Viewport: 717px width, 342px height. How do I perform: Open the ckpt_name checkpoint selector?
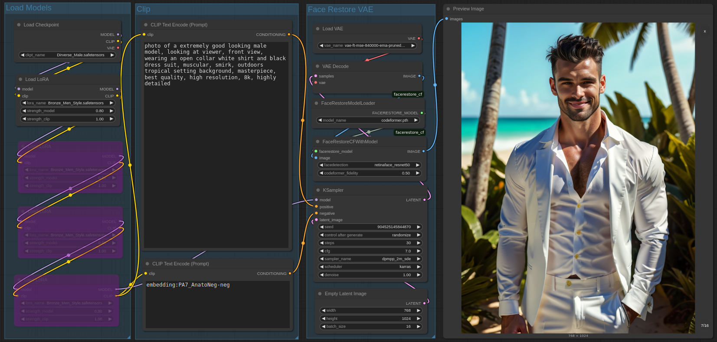click(67, 55)
